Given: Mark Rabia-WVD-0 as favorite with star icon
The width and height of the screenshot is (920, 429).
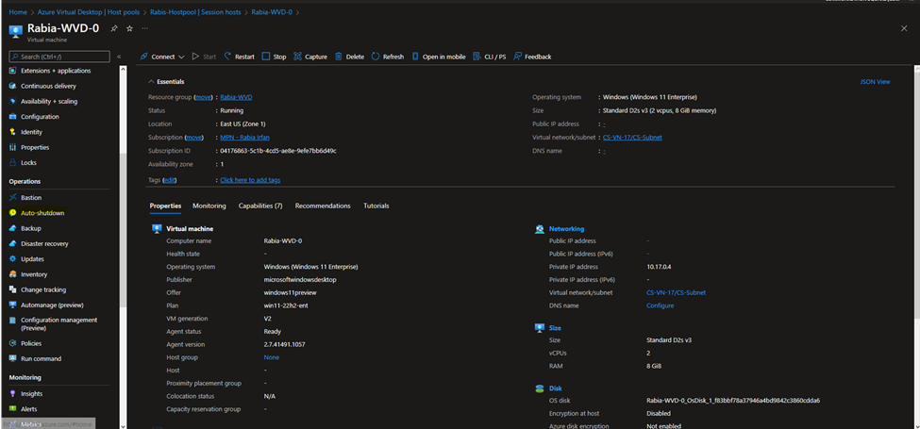Looking at the screenshot, I should point(129,28).
